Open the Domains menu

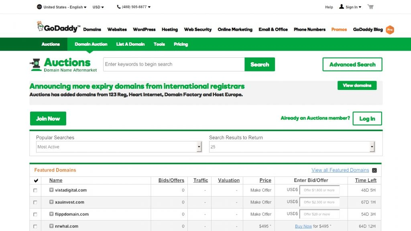[x=92, y=29]
